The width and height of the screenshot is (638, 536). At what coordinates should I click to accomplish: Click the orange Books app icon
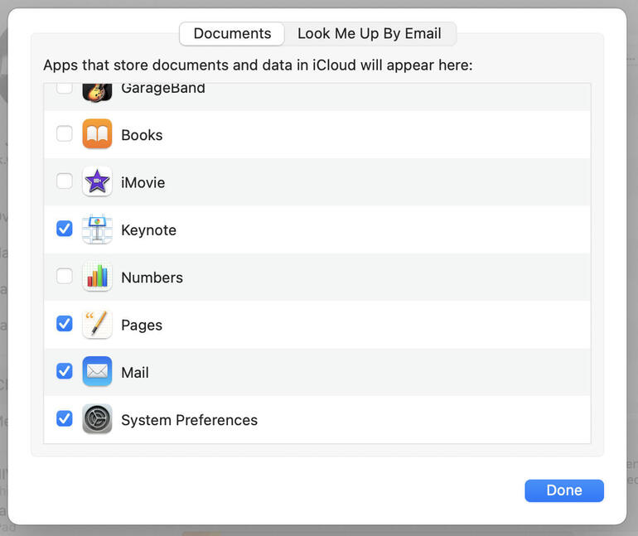(97, 134)
